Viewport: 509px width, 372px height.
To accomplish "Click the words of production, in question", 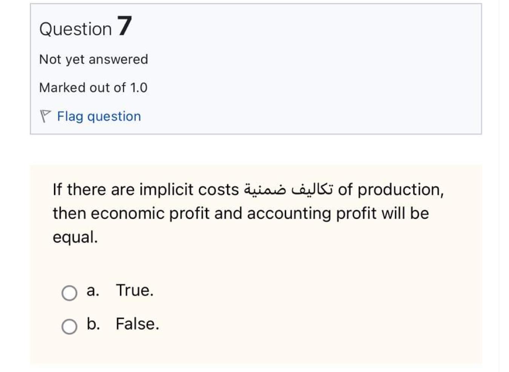I will (391, 189).
